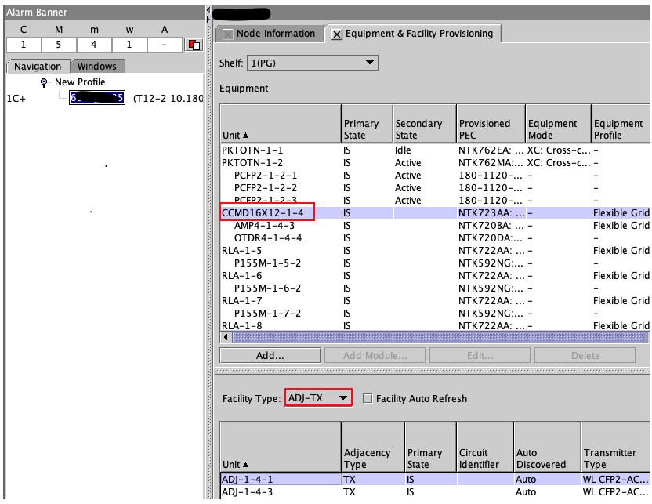Click Secondary State column header
The width and height of the screenshot is (652, 504).
tap(425, 124)
